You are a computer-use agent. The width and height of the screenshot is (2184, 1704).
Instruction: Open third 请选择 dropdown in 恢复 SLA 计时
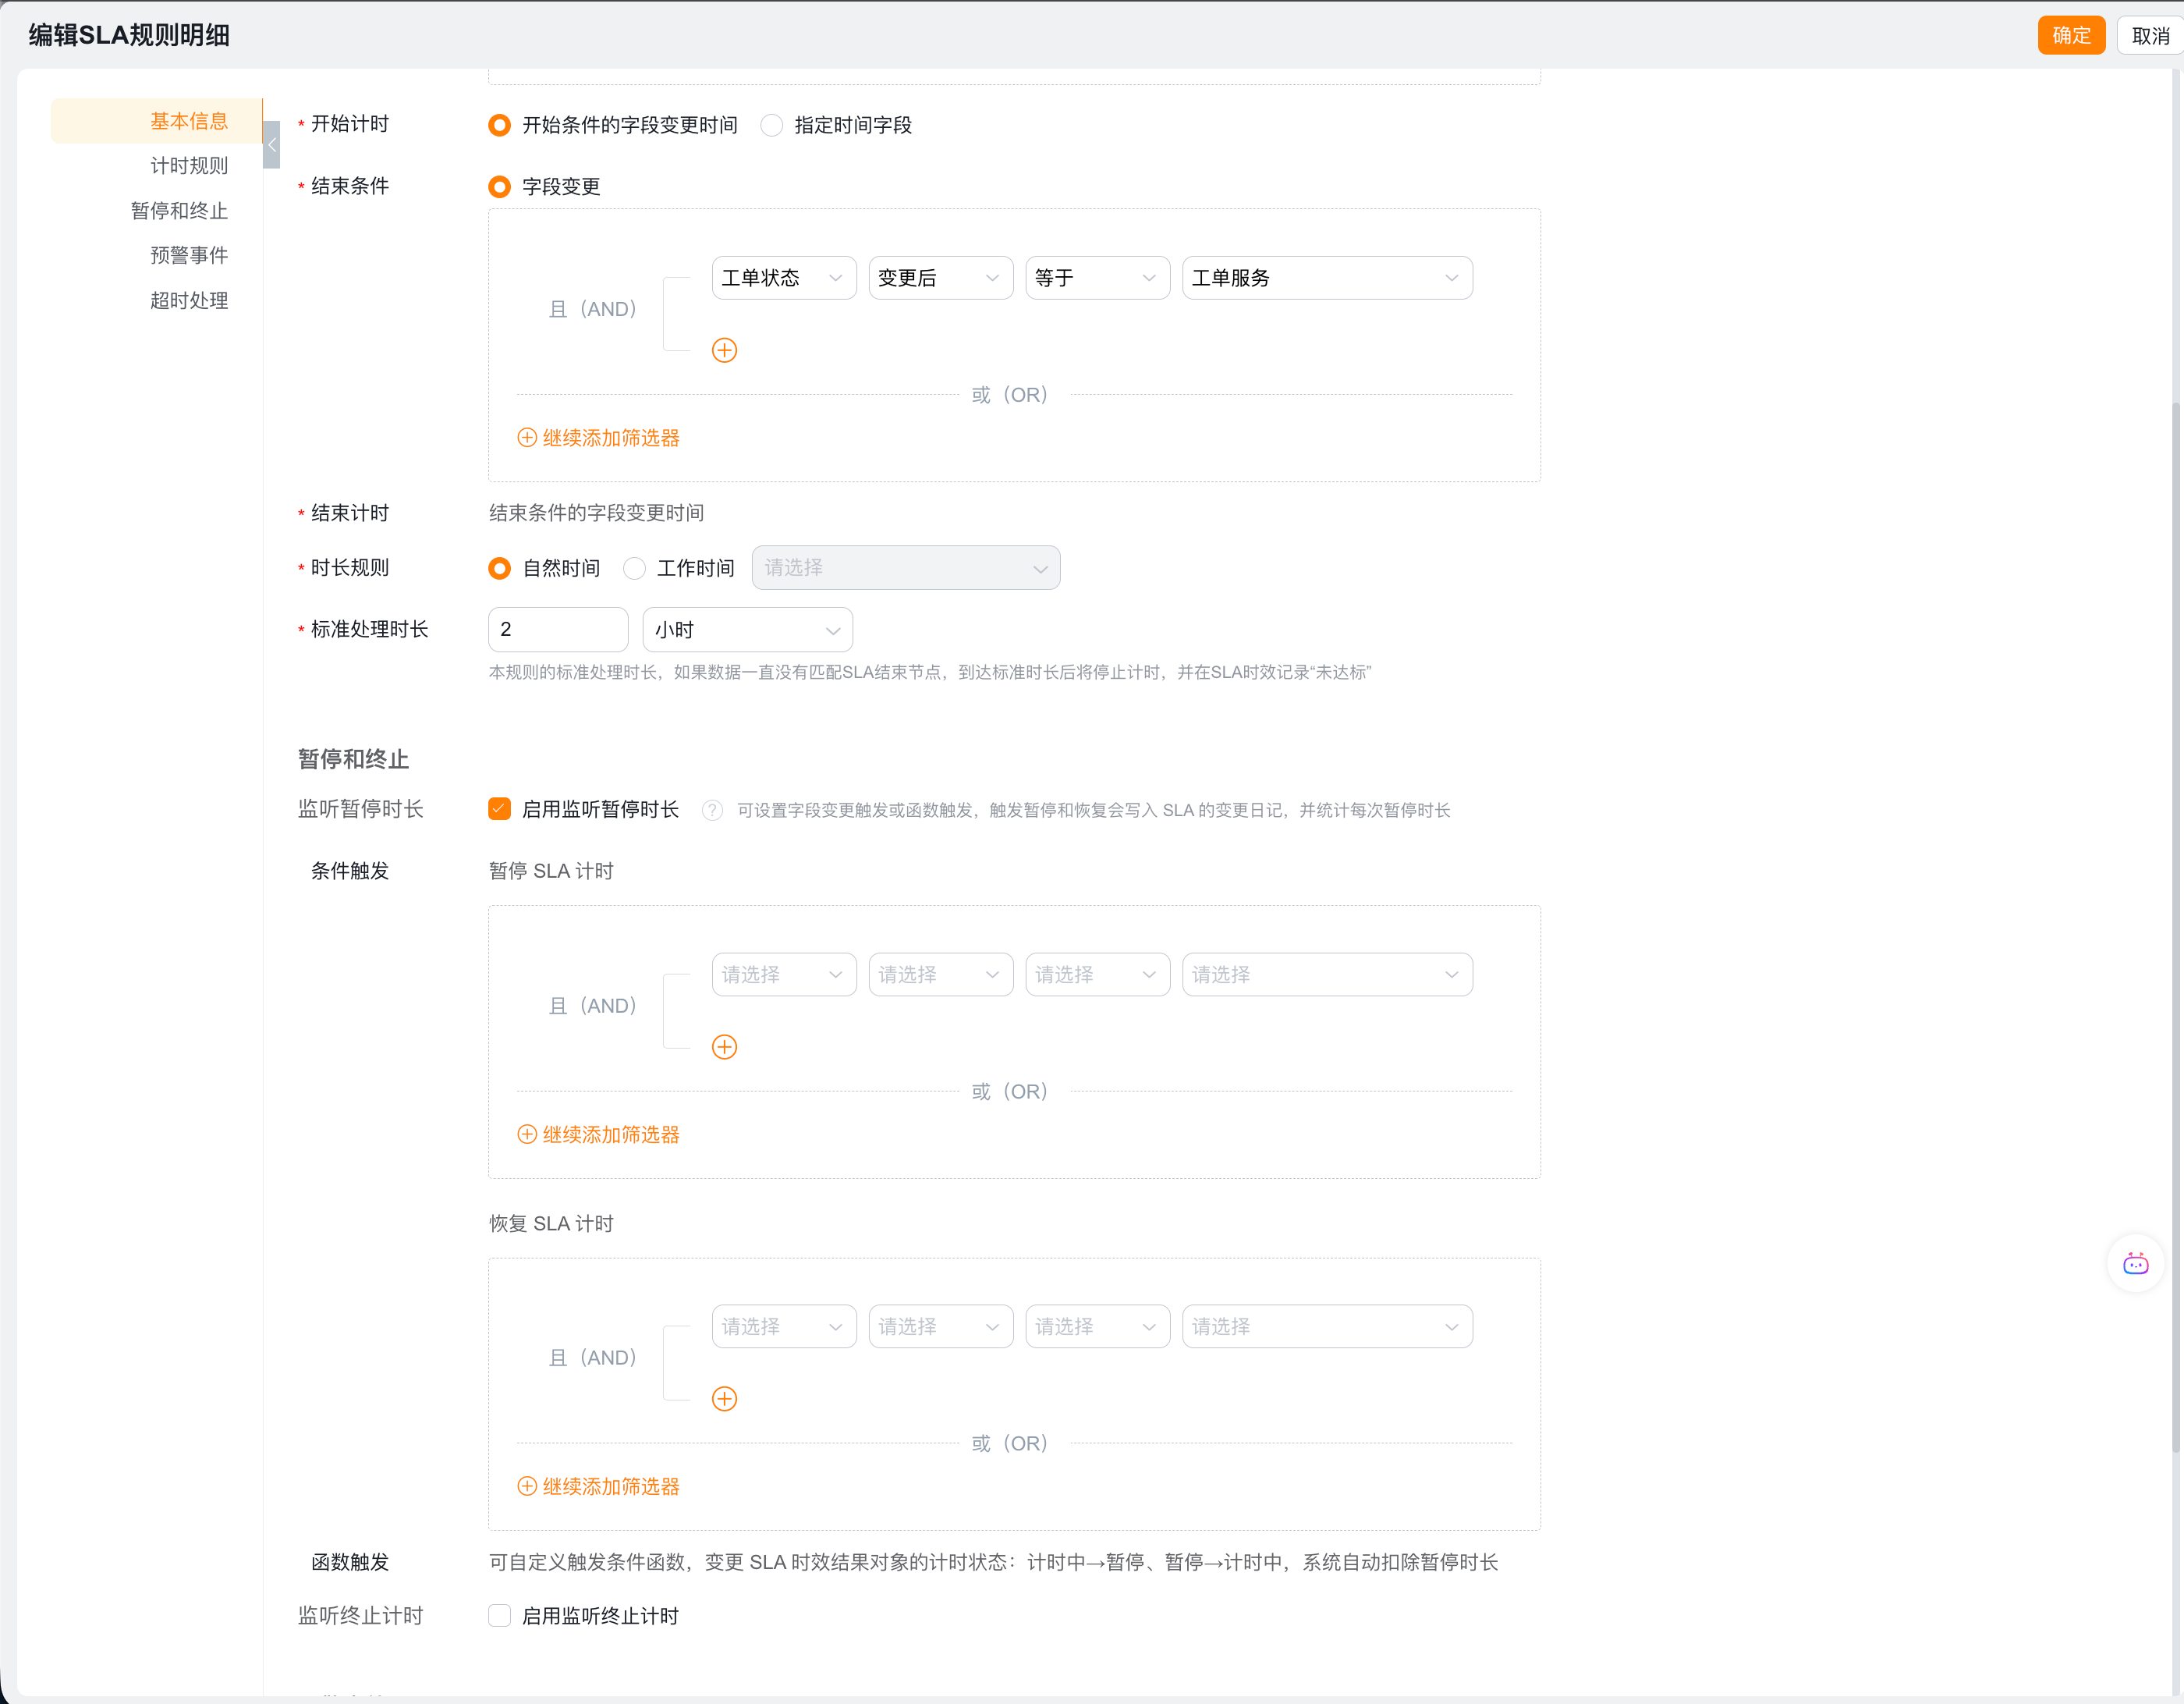[x=1097, y=1326]
